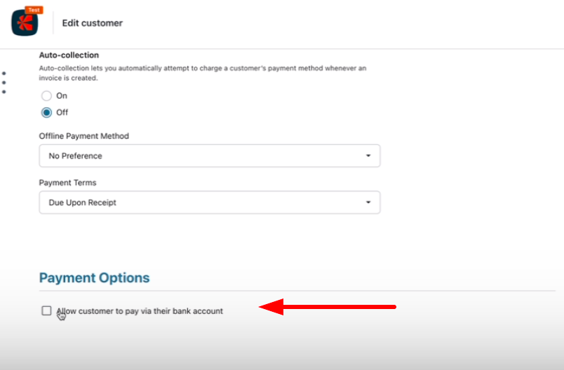The height and width of the screenshot is (370, 564).
Task: Click the Chargebee logo icon
Action: pos(25,23)
